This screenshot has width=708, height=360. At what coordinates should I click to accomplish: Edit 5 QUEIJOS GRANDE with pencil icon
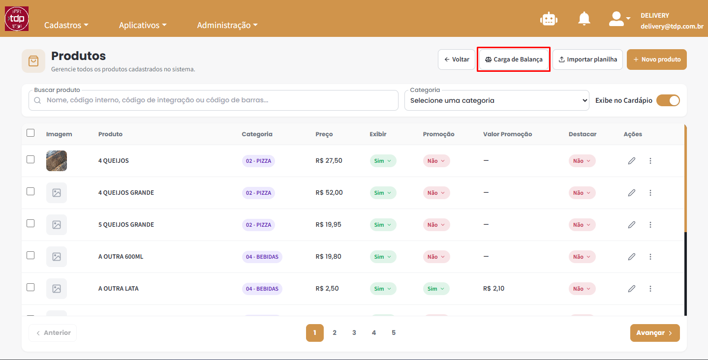(632, 225)
